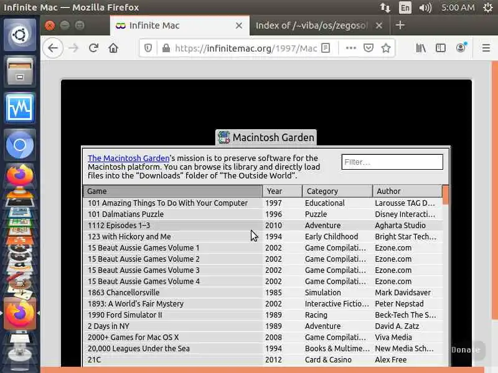
Task: Select the '101 Dalmatians Puzzle' row
Action: click(x=262, y=214)
